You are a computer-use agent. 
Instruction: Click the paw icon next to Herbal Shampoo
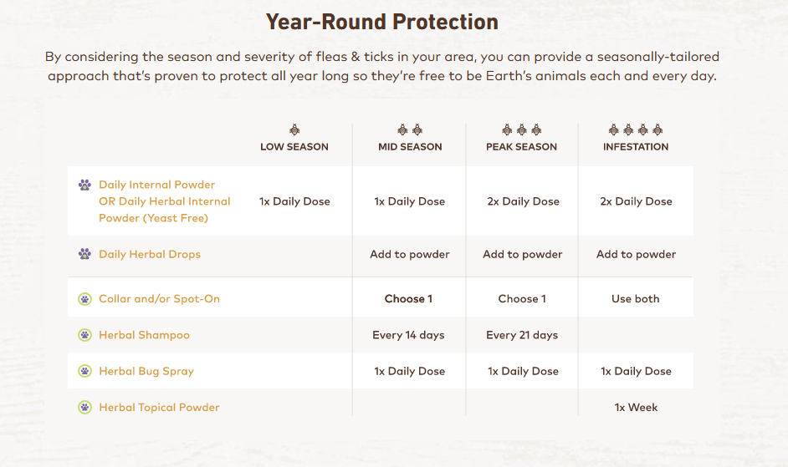[84, 335]
